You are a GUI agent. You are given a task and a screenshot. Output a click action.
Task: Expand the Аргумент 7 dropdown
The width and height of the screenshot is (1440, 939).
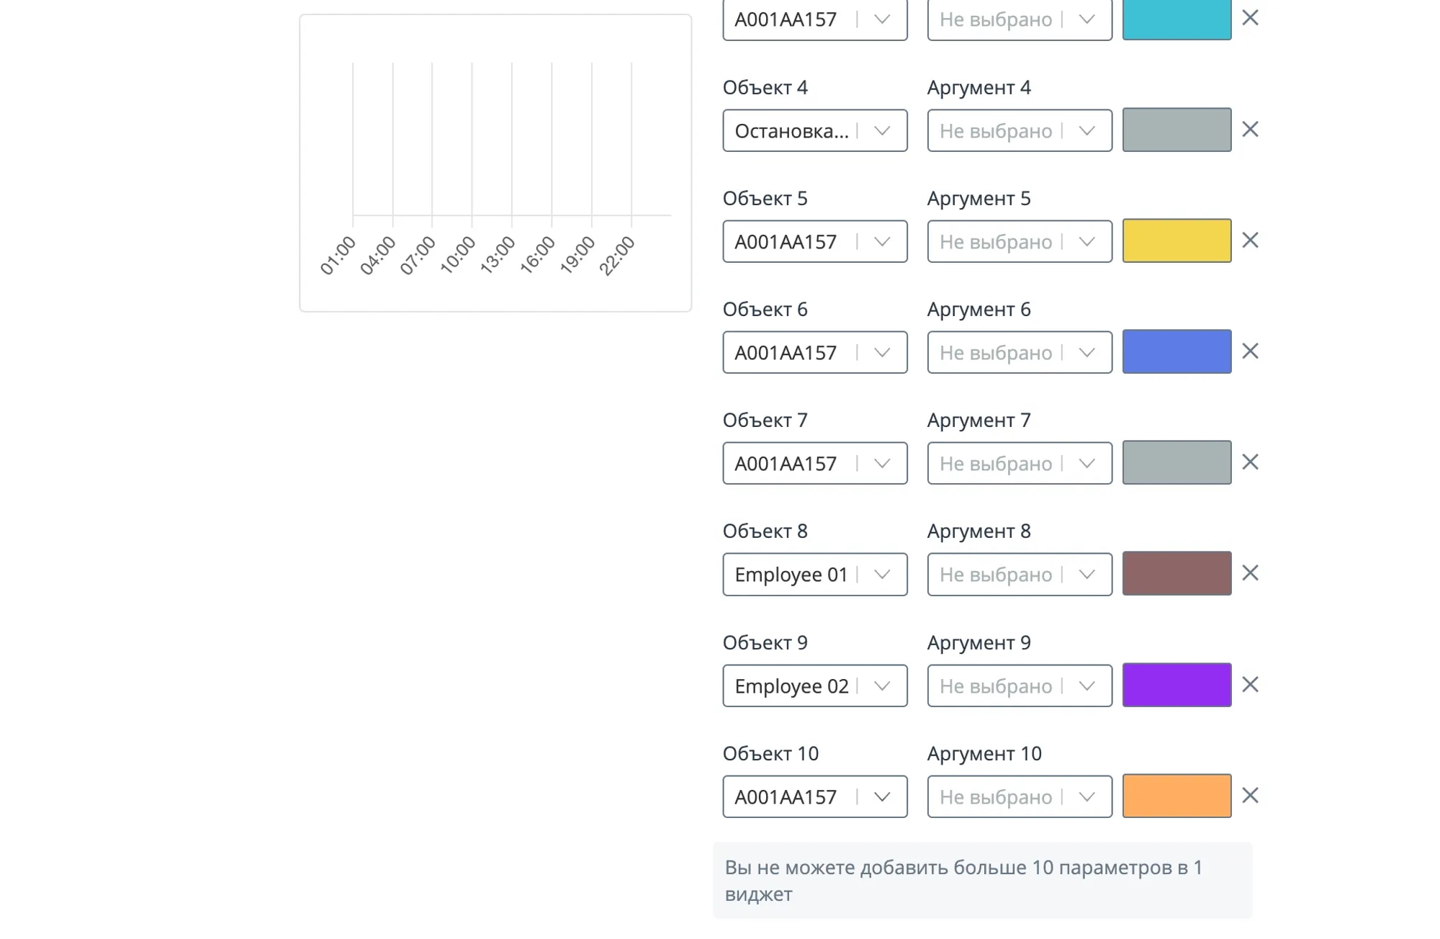tap(1019, 463)
